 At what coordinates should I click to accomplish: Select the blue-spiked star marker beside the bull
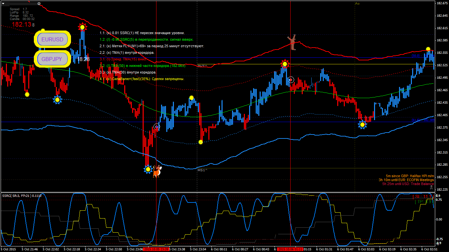point(148,169)
